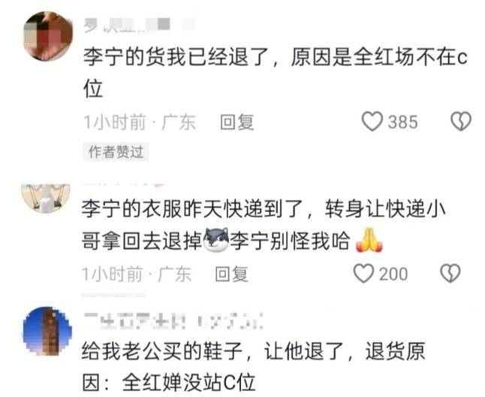Open third commenter's blue pixelated avatar
The width and height of the screenshot is (485, 397).
coord(47,331)
